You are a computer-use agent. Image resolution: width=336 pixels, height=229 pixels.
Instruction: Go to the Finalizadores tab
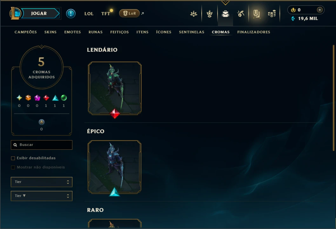254,32
